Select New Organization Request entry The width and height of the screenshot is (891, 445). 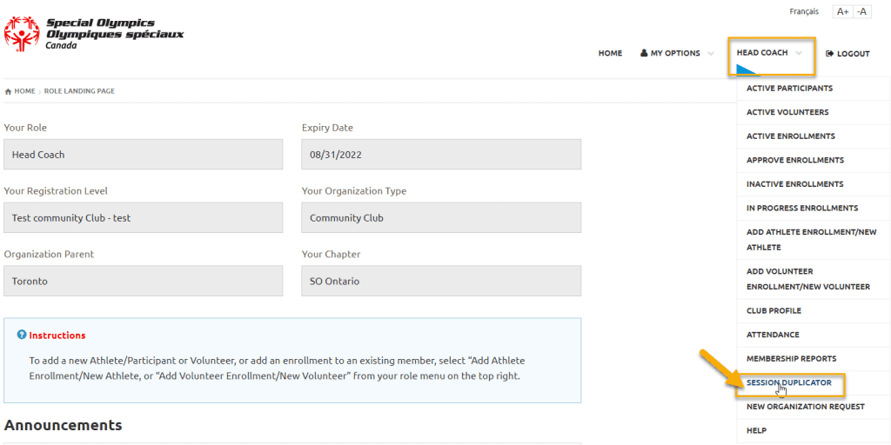tap(814, 407)
